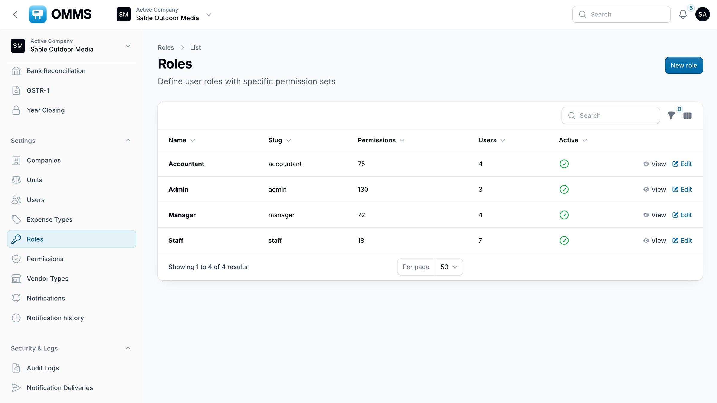717x403 pixels.
Task: Focus the global Search field in header
Action: [621, 14]
